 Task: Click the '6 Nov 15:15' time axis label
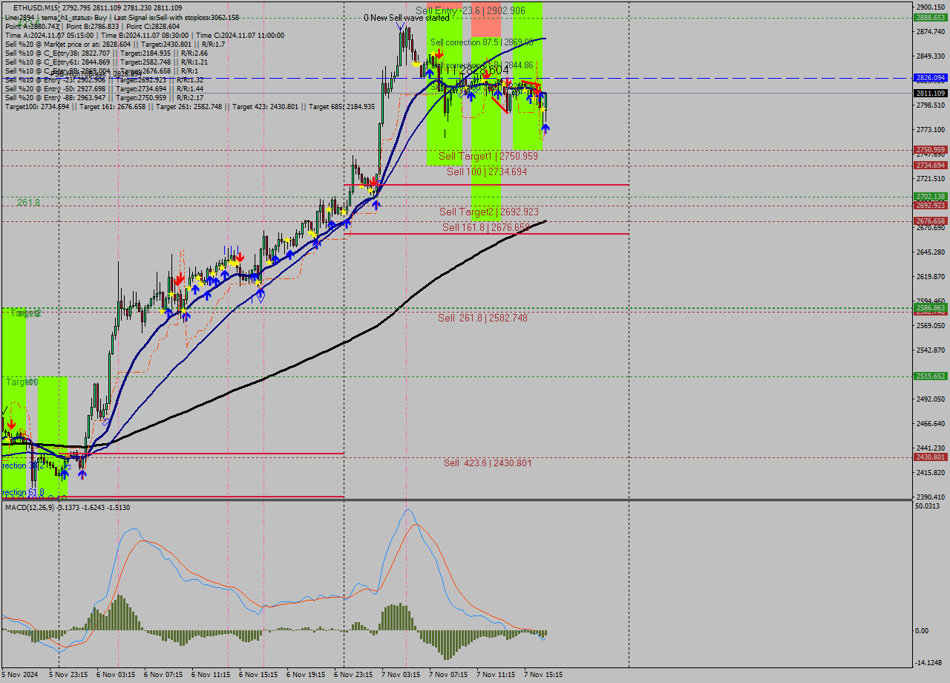pyautogui.click(x=258, y=675)
